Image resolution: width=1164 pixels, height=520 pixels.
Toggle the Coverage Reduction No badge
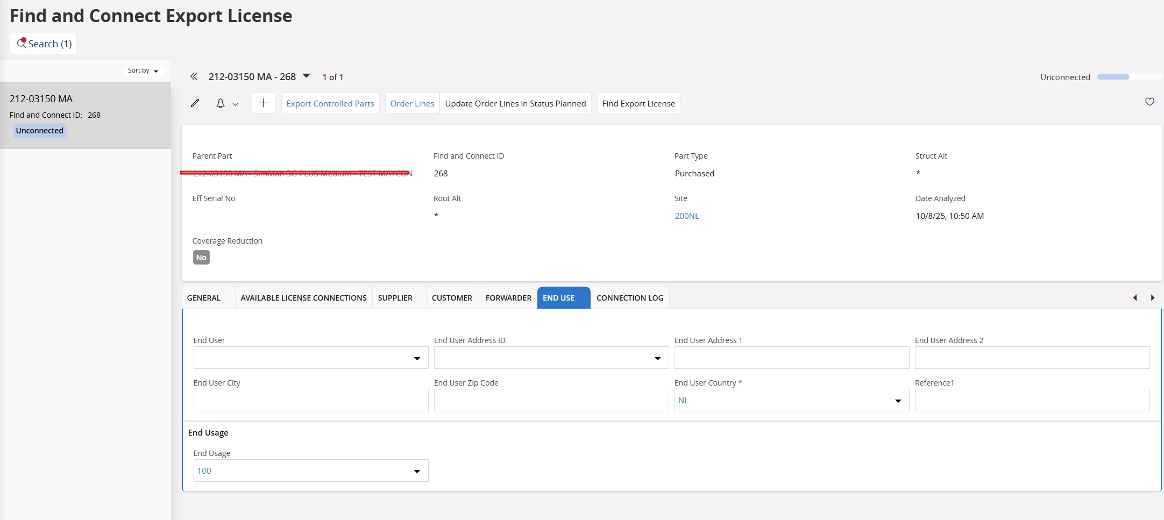pos(201,258)
